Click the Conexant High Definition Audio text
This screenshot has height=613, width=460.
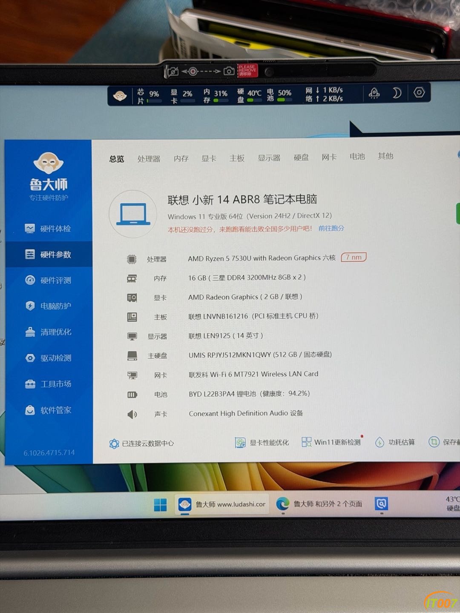click(x=246, y=413)
